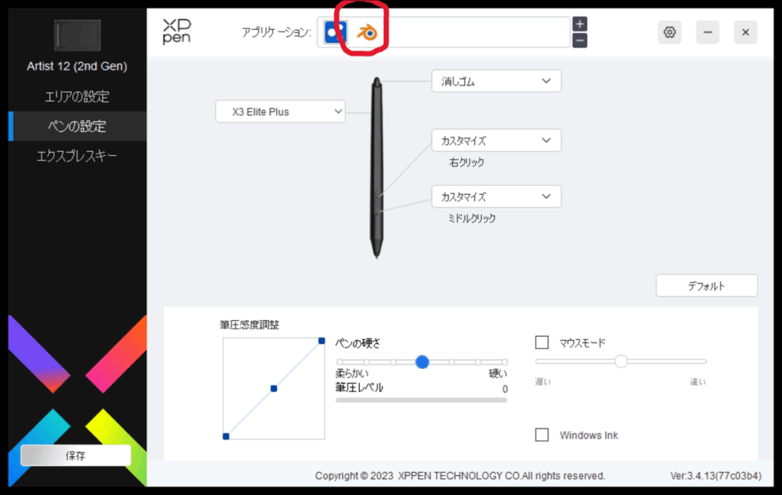
Task: Open the ミドルクリック button's カスタマイズ dropdown
Action: [496, 196]
